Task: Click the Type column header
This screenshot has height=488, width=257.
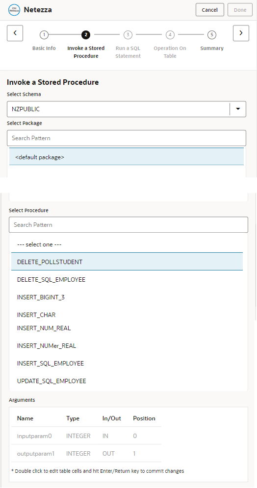Action: 73,418
